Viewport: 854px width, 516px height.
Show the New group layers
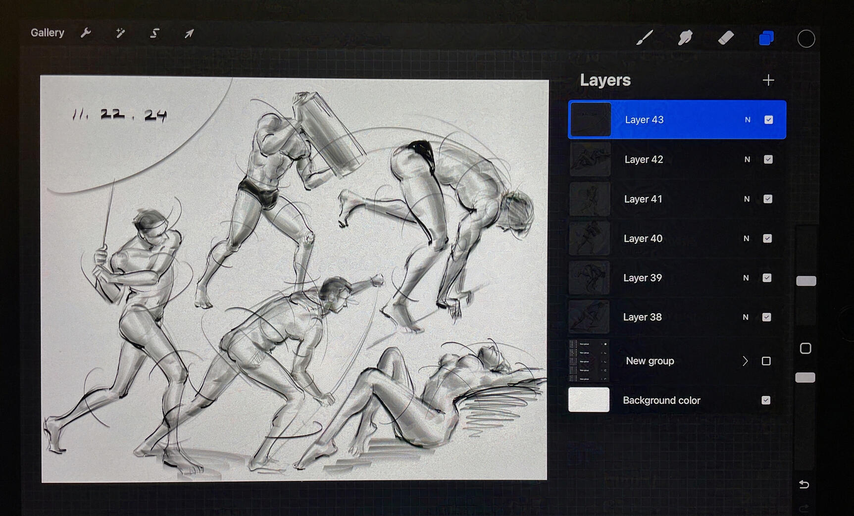pos(766,361)
